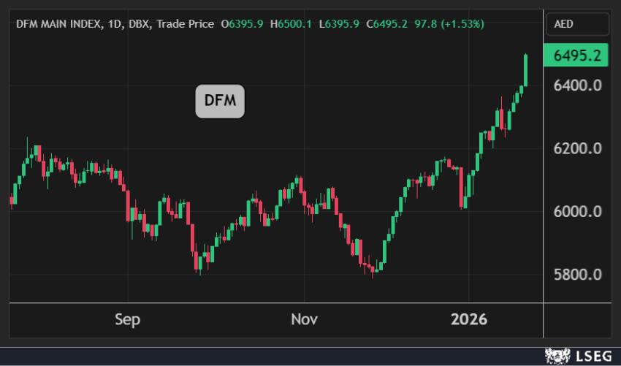Click the green 6495.2 current price tag
621x366 pixels.
(x=576, y=56)
